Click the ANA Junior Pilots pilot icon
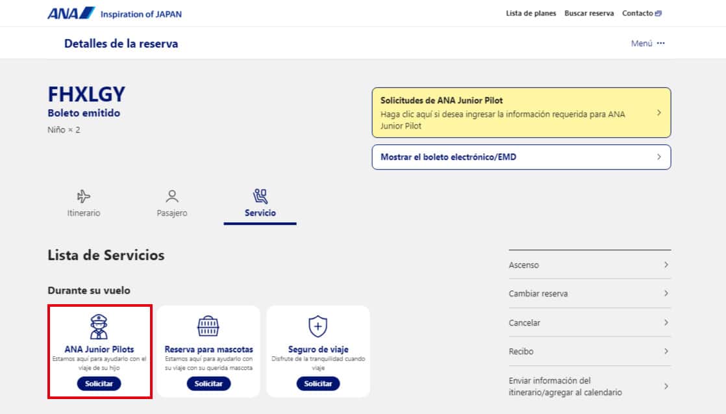 click(x=99, y=326)
